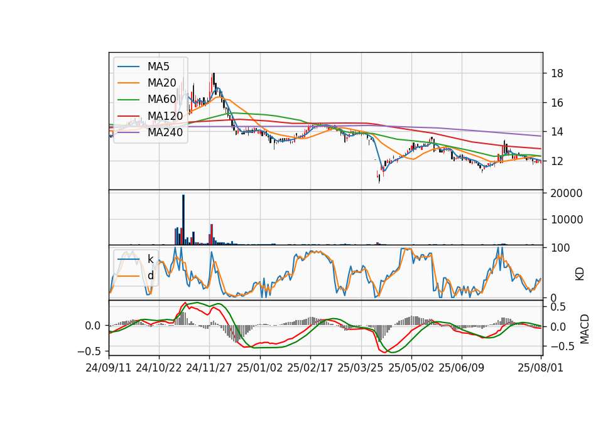
Task: Click the tallest volume bar near 20000
Action: 183,220
